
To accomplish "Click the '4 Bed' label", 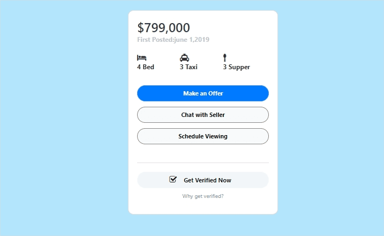I will click(146, 67).
